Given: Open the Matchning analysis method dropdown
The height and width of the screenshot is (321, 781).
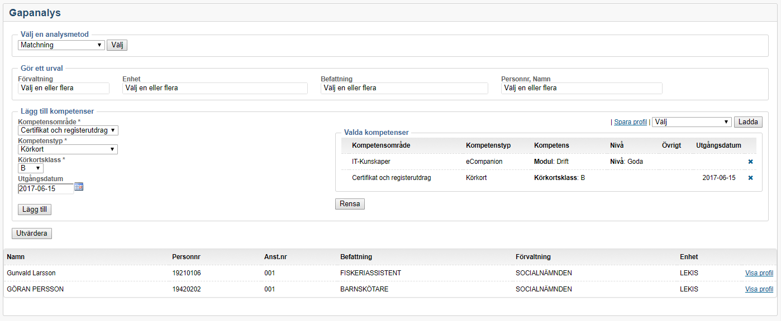Looking at the screenshot, I should (61, 45).
